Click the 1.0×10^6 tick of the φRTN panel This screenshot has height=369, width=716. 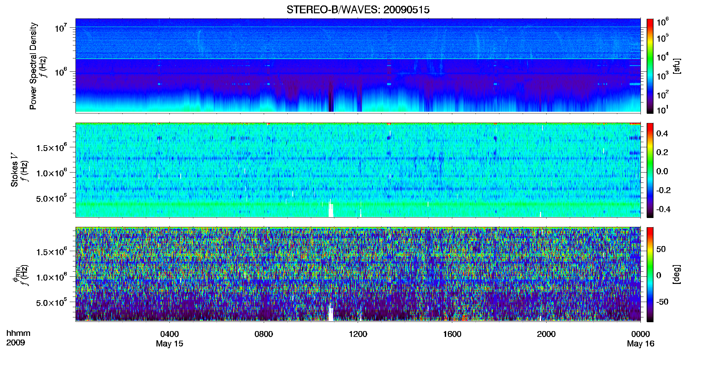[x=52, y=277]
